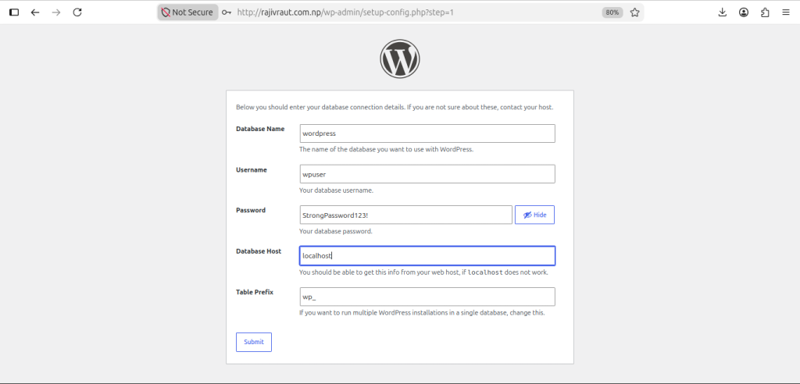This screenshot has width=800, height=384.
Task: Click into the Username field
Action: (x=427, y=174)
